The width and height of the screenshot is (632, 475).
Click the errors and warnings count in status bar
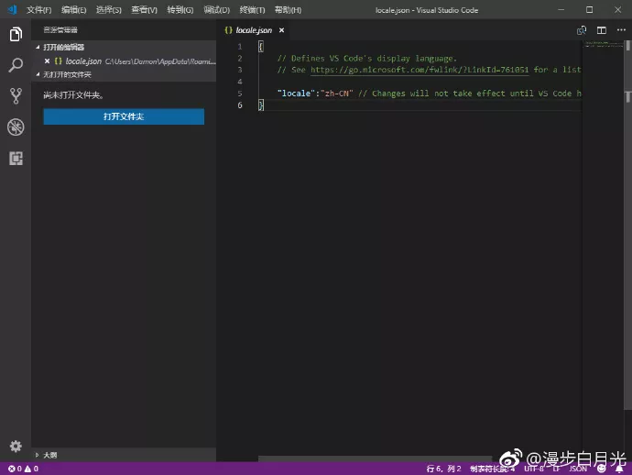point(24,469)
